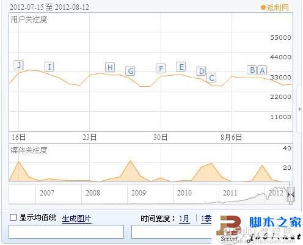Click news marker J on the chart

coord(19,65)
